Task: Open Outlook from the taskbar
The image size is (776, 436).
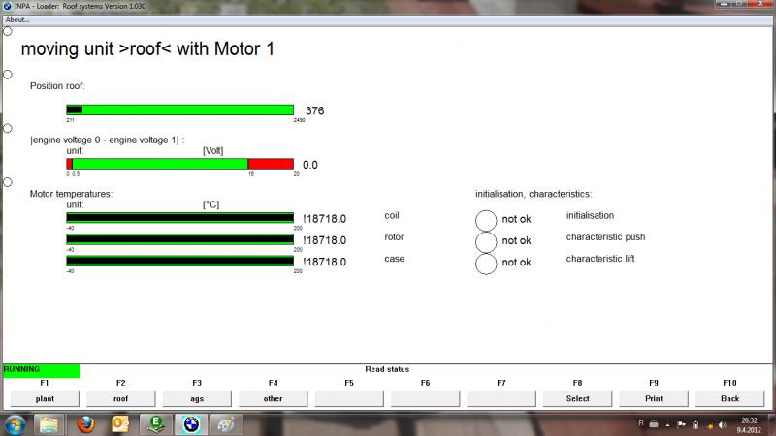Action: tap(120, 424)
